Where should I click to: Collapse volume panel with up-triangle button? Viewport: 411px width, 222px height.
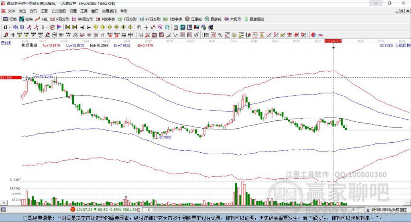point(4,203)
